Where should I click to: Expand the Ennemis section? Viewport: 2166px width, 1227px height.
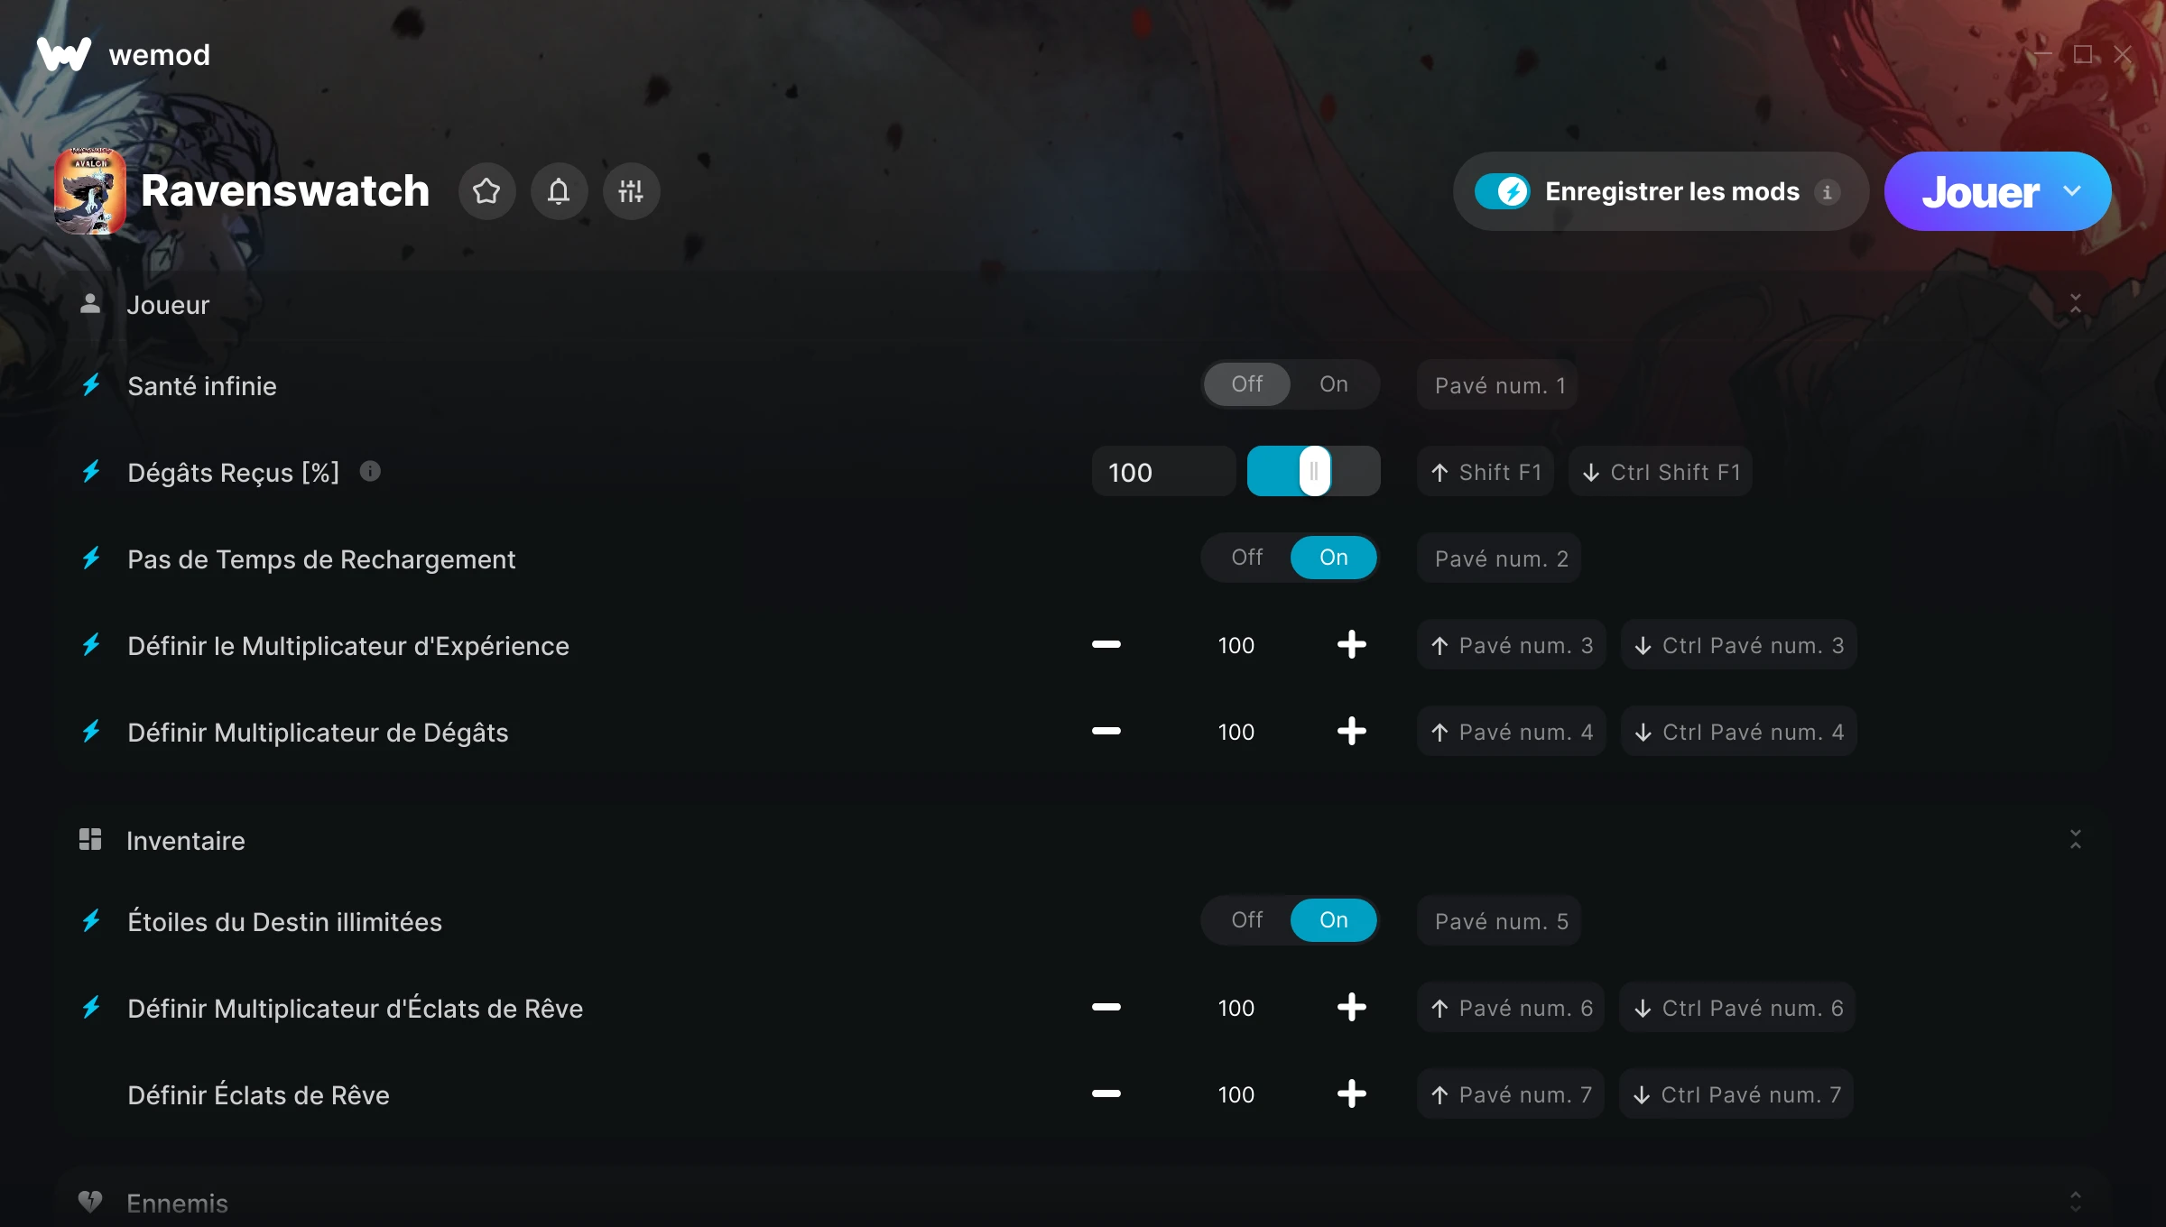2075,1202
